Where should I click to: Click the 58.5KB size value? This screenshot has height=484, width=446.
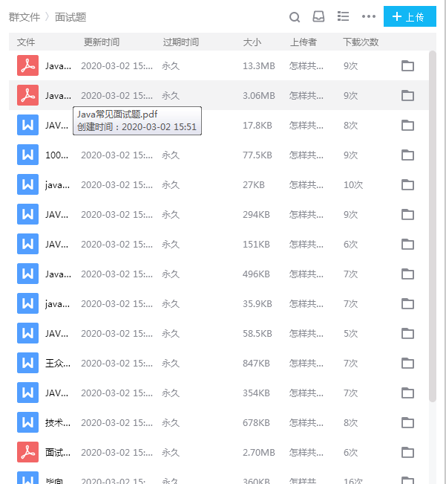[258, 334]
